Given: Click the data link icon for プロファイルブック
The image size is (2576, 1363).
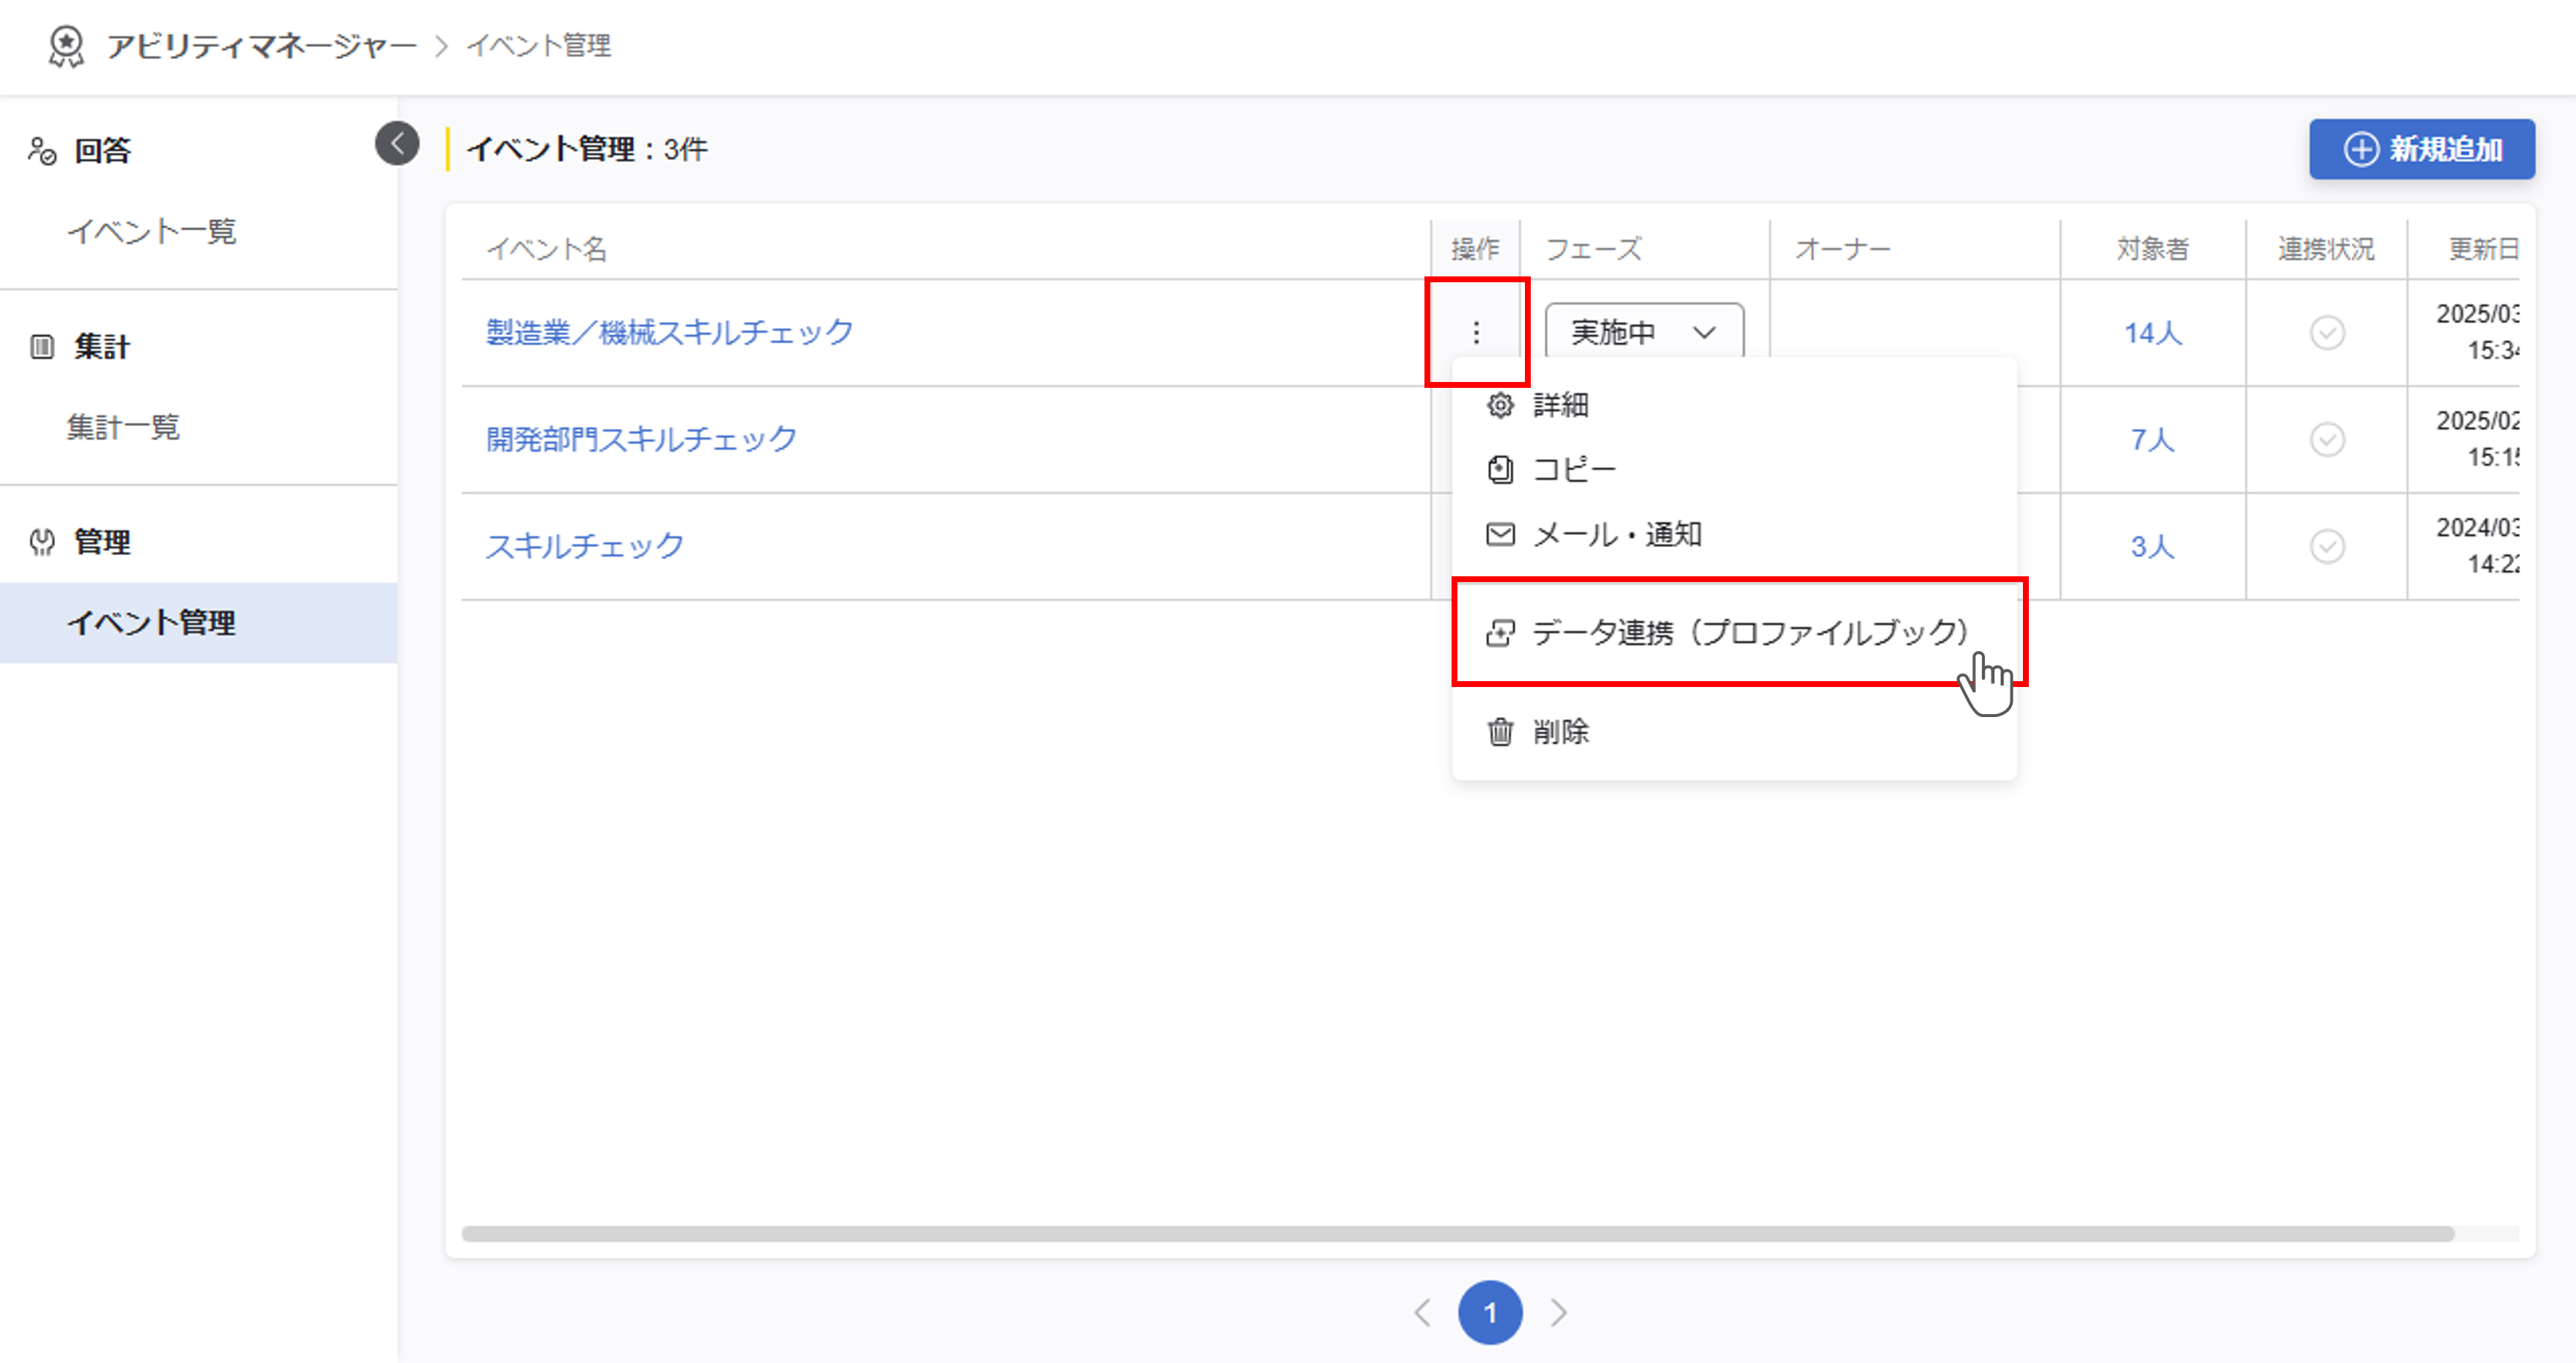Looking at the screenshot, I should [1499, 633].
